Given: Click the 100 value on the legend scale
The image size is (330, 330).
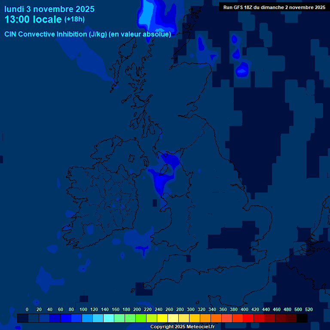Looking at the screenshot, I should click(83, 309).
